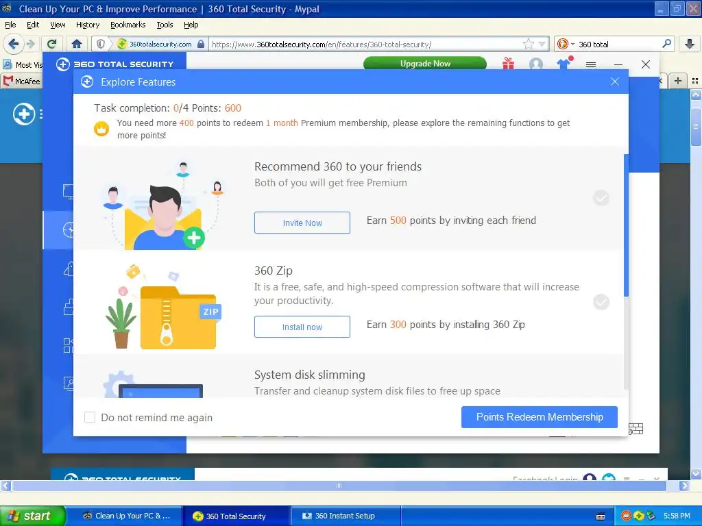
Task: Check Do not remind me again
Action: (x=90, y=417)
